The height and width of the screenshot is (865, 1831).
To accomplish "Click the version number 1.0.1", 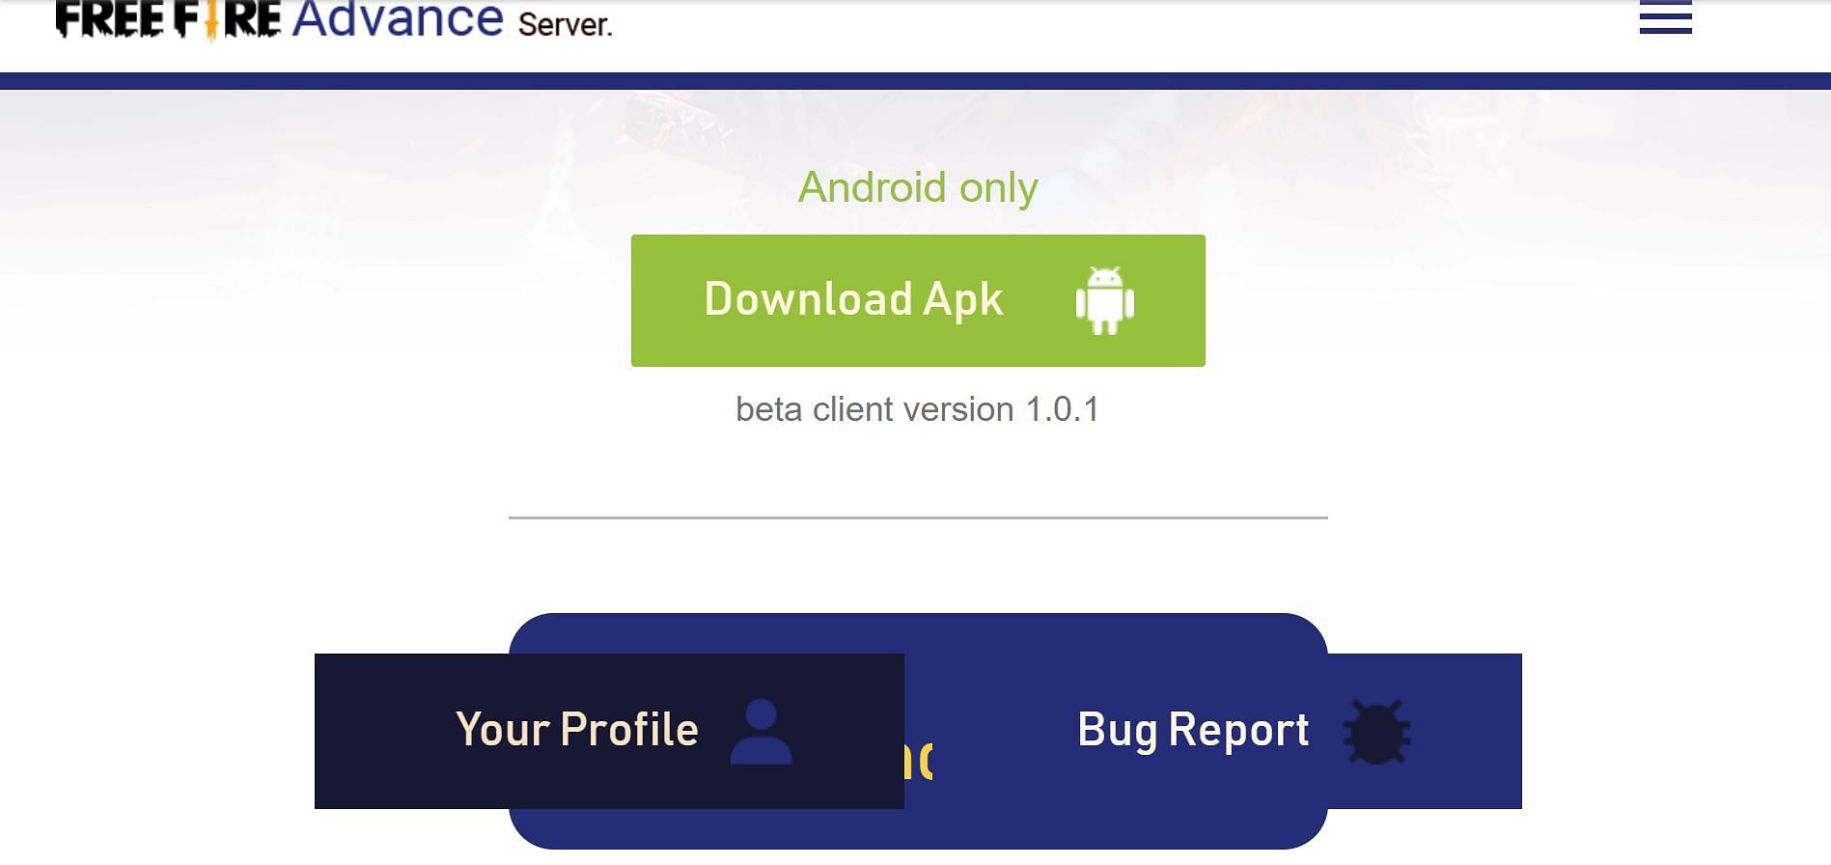I will (1062, 409).
